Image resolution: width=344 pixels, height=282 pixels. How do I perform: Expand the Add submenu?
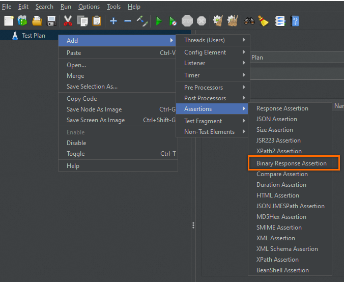(117, 41)
